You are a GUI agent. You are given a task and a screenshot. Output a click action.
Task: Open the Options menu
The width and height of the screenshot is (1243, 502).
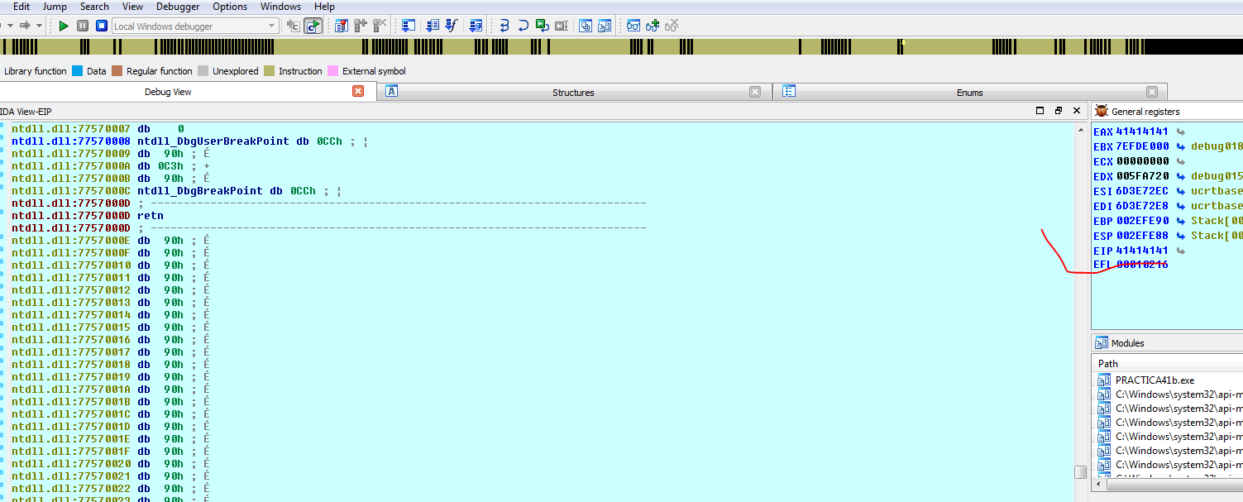[230, 7]
